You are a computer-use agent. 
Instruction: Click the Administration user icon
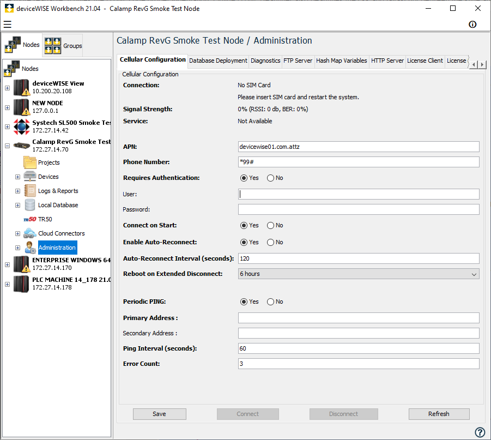point(31,248)
